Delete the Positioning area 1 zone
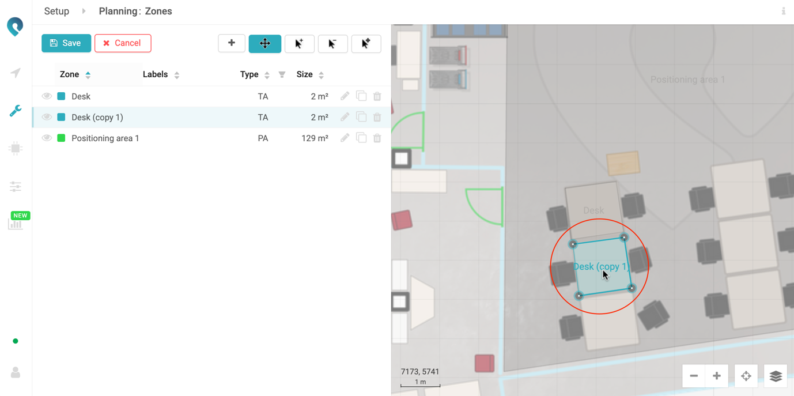The width and height of the screenshot is (794, 396). tap(377, 138)
